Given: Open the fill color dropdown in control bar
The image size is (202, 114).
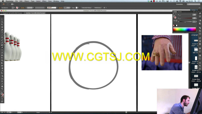Looking at the screenshot, I should pyautogui.click(x=14, y=8).
